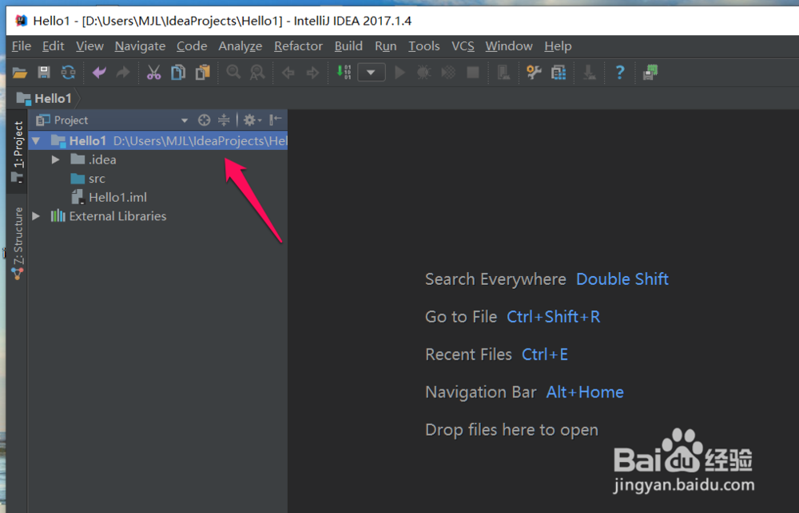Click the Synchronize toolbar icon
The width and height of the screenshot is (799, 513).
click(x=68, y=73)
